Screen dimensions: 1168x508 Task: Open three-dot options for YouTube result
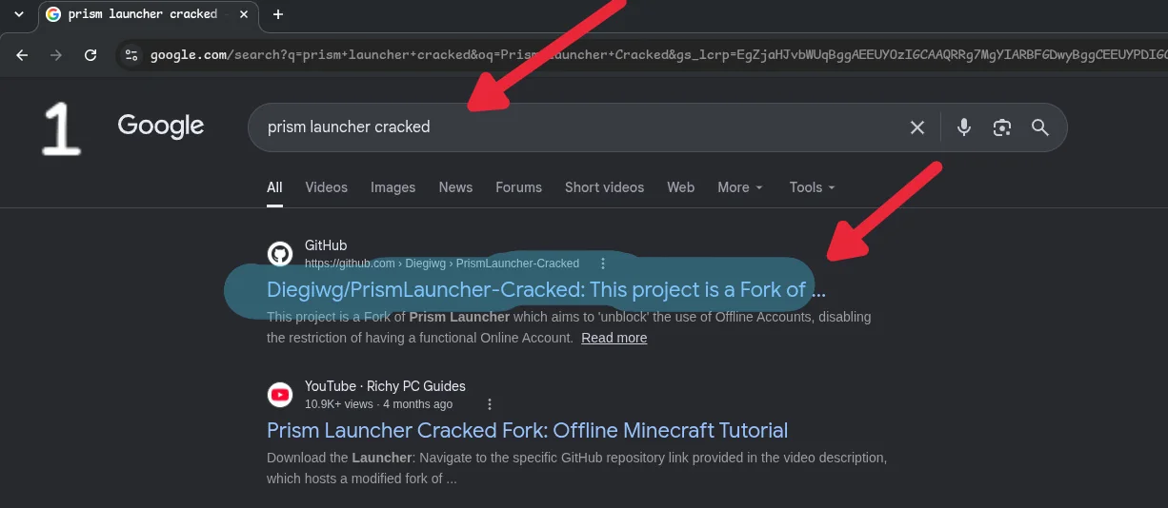click(490, 404)
